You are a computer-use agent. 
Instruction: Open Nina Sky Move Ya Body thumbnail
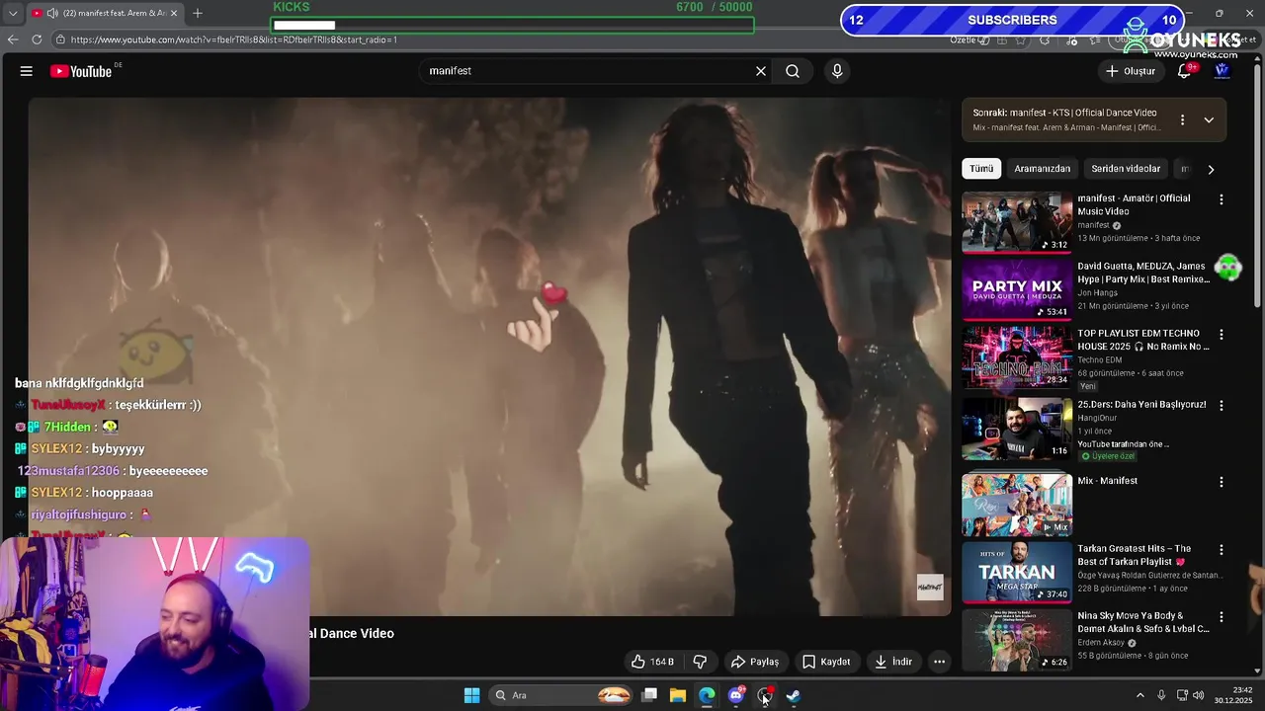(x=1017, y=639)
